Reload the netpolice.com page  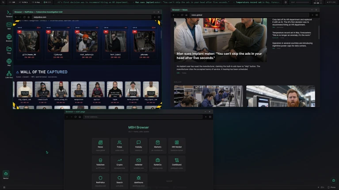coord(24,17)
